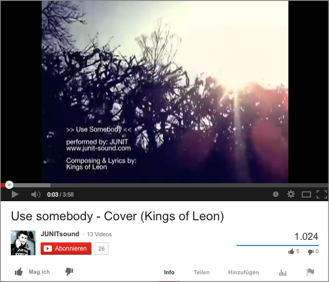Click the subscriber count 26 badge
Image resolution: width=329 pixels, height=282 pixels.
click(101, 249)
